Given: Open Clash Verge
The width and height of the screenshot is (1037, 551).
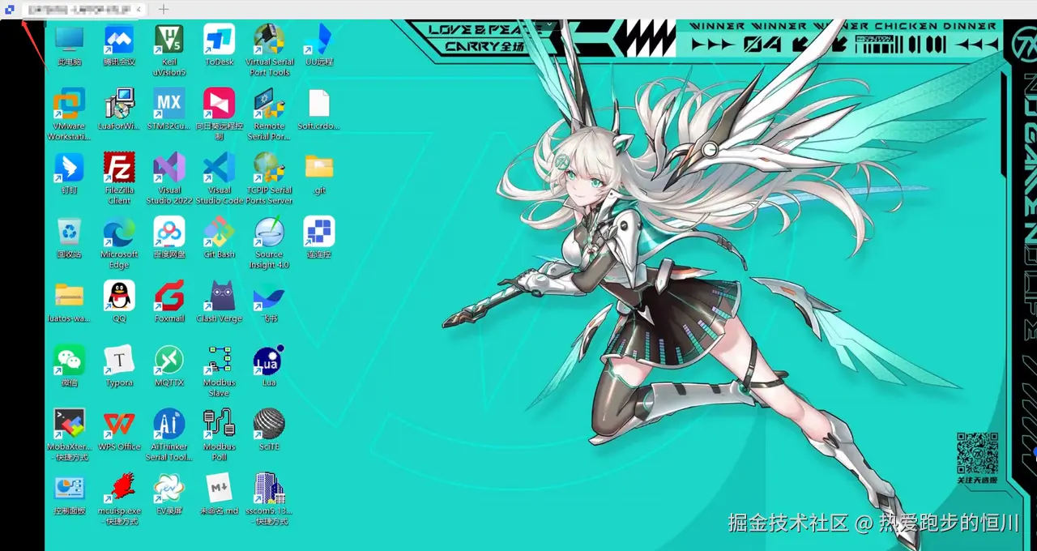Looking at the screenshot, I should [219, 295].
